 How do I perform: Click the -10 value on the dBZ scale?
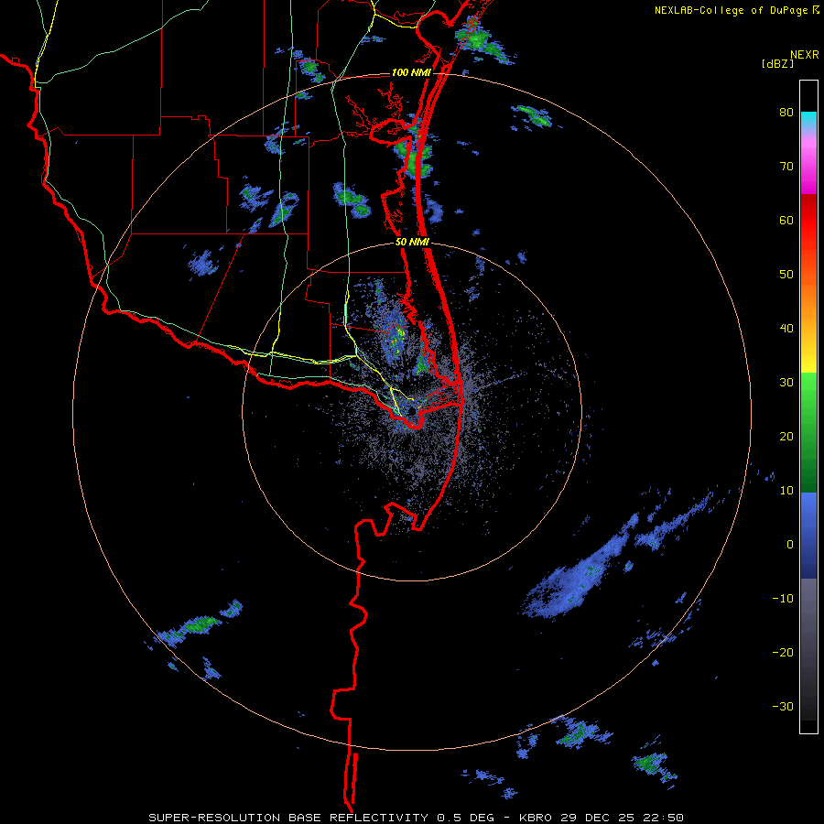[783, 599]
